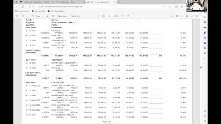Start Read aloud
Image resolution: width=221 pixels, height=124 pixels.
click(63, 16)
